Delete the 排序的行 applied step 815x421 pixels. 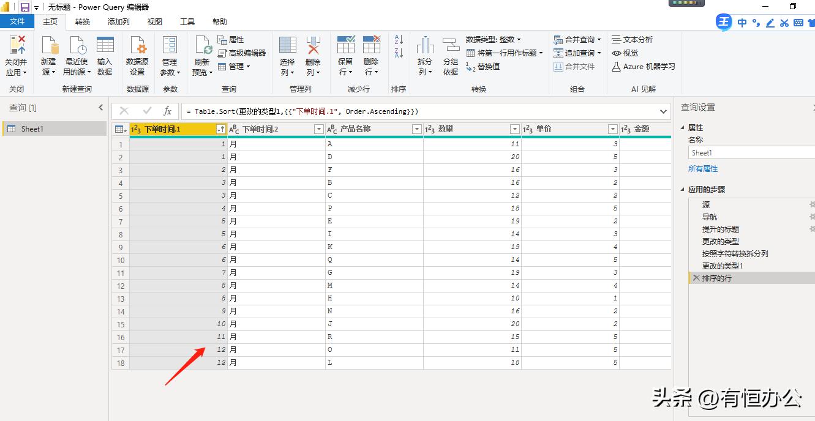click(x=696, y=277)
